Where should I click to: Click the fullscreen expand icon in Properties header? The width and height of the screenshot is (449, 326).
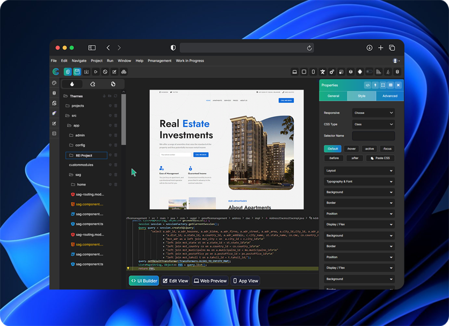coord(383,85)
